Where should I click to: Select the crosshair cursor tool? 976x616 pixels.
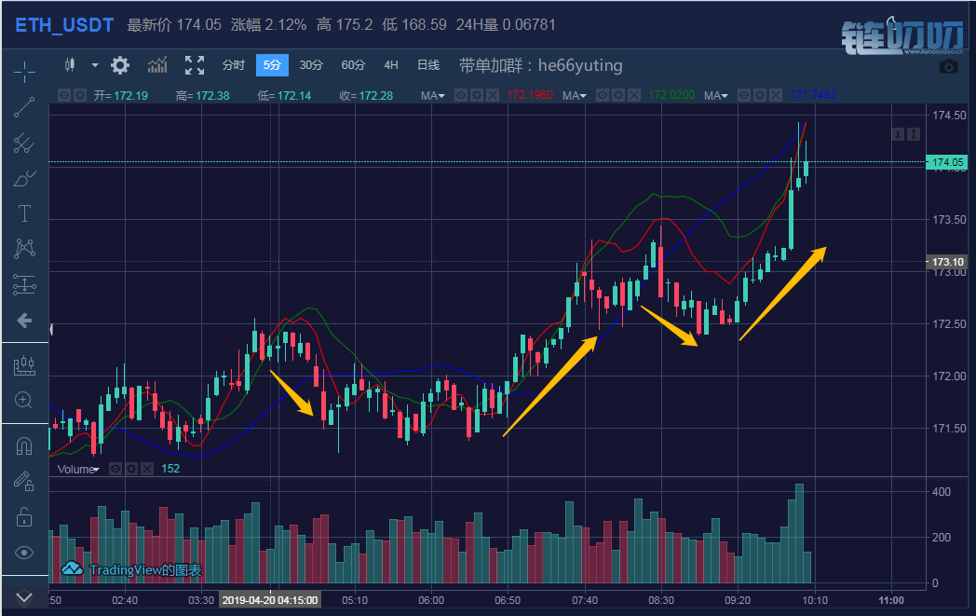[x=24, y=71]
